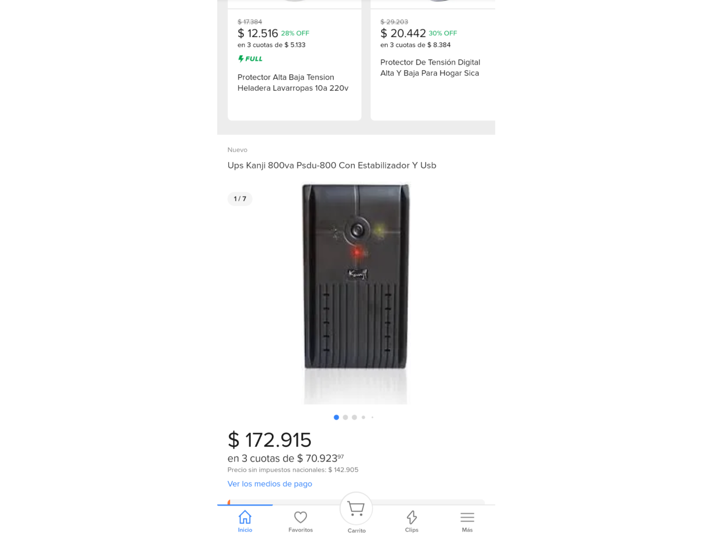Image resolution: width=713 pixels, height=535 pixels.
Task: Open the Clips lightning icon
Action: [x=412, y=517]
